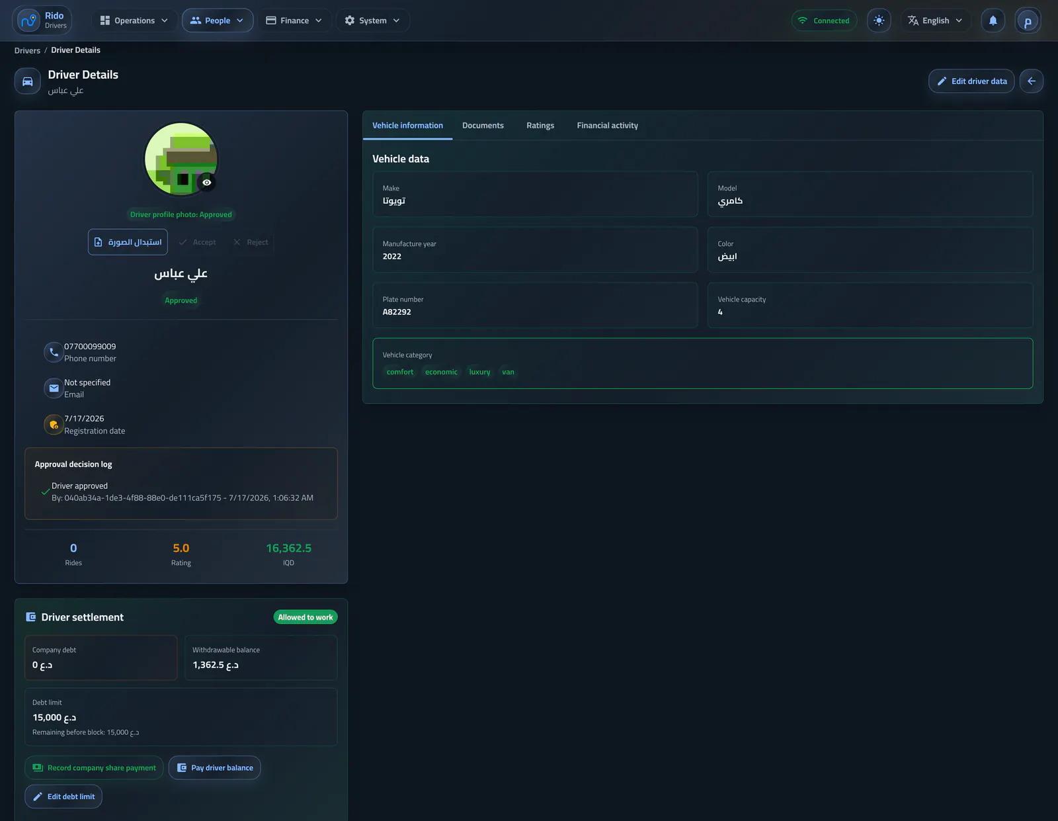Click the Color value ابيض
1058x821 pixels.
coord(727,257)
